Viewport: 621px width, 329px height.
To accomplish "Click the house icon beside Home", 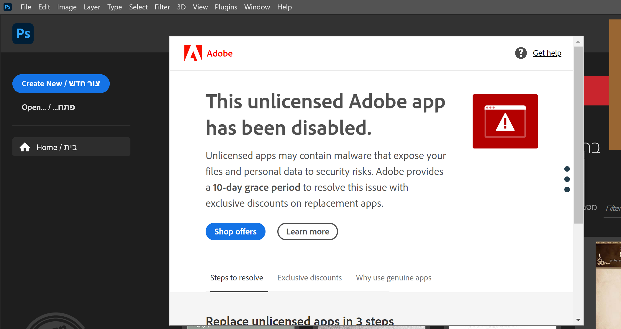I will click(x=25, y=147).
